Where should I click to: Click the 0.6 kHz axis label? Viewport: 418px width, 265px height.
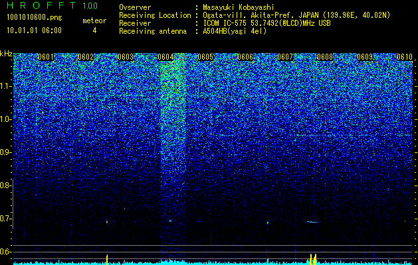[5, 252]
